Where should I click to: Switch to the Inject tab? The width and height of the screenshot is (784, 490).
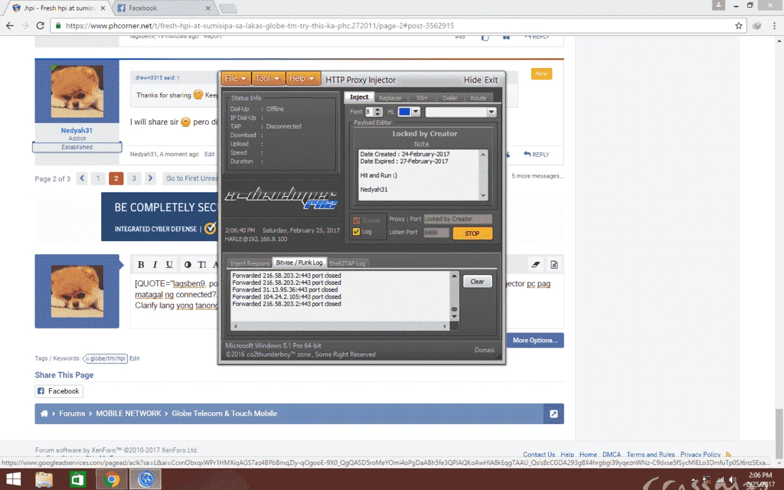(359, 97)
